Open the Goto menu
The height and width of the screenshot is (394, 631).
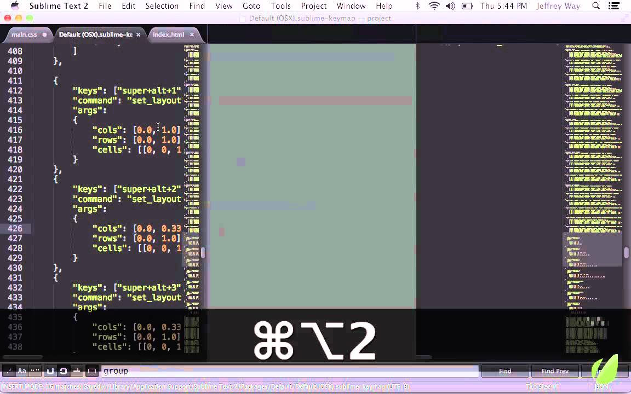[x=251, y=5]
